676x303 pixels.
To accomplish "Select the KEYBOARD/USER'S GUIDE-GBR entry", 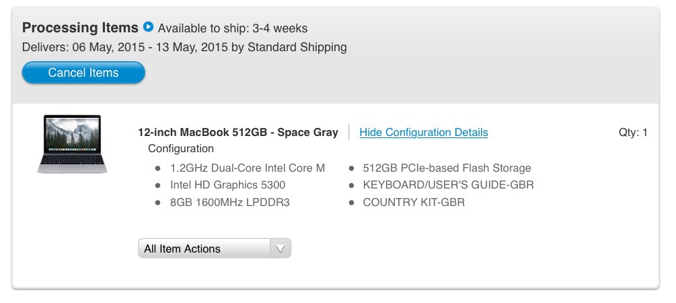I will [449, 185].
